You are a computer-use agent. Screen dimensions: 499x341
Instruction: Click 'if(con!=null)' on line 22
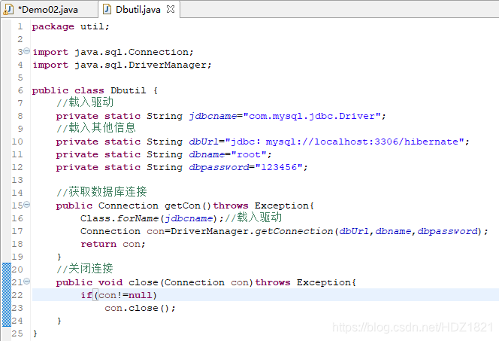[x=119, y=295]
